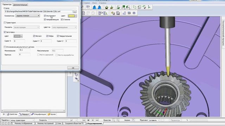Viewport: 225px width, 126px height.
Task: Toggle the Направляющие checkbox
Action: [45, 20]
